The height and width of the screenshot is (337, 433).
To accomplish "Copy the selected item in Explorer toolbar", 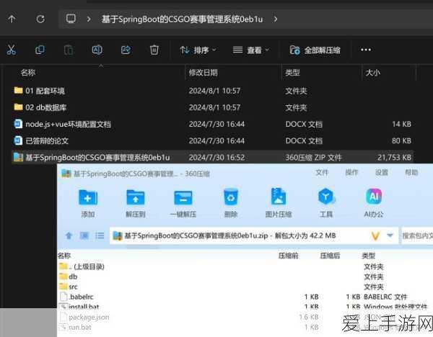I will tap(40, 50).
